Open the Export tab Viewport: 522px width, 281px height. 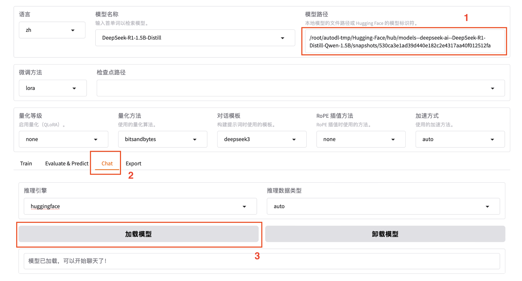point(133,164)
